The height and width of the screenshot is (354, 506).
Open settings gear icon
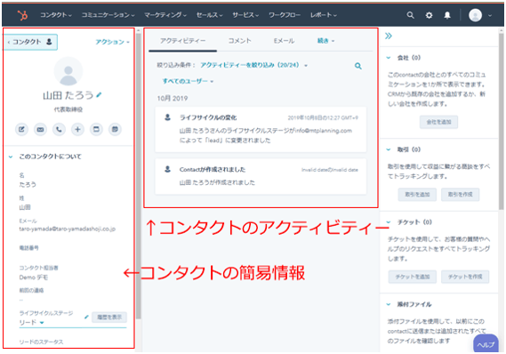pyautogui.click(x=429, y=15)
